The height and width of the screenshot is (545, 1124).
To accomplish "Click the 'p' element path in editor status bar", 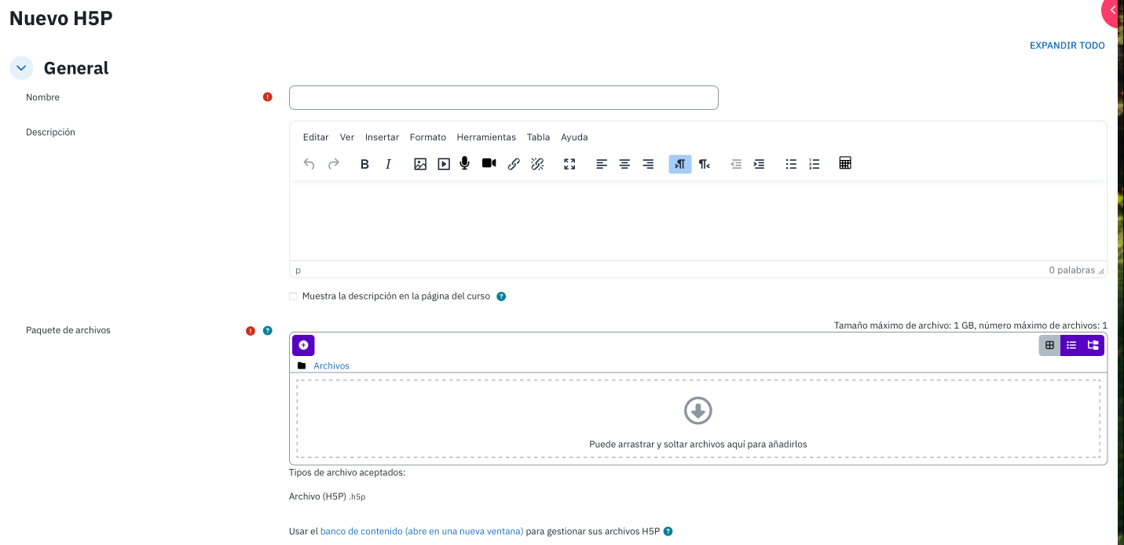I will pos(298,271).
